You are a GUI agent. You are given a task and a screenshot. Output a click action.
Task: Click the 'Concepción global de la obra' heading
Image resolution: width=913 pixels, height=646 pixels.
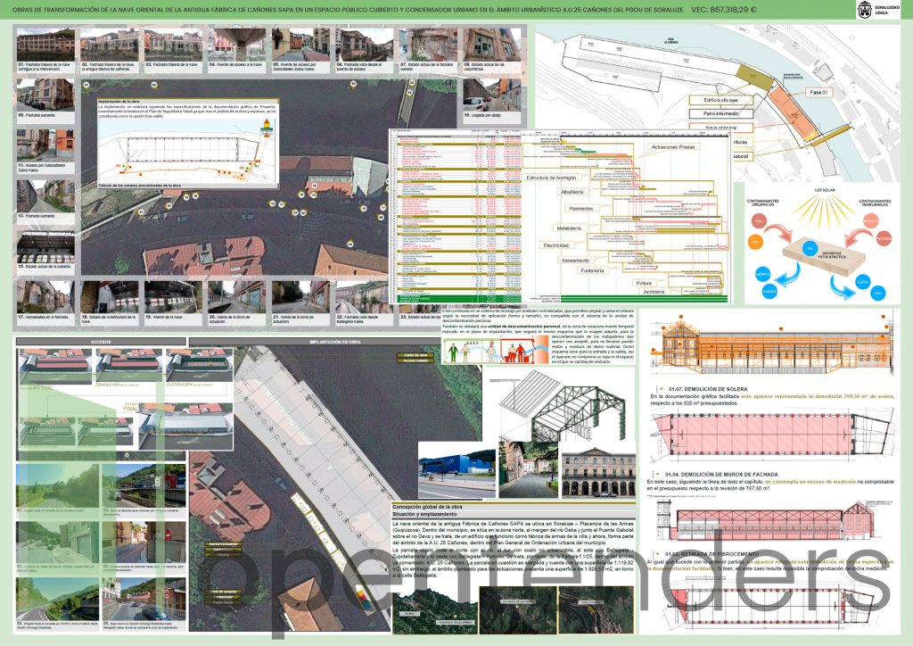point(427,507)
